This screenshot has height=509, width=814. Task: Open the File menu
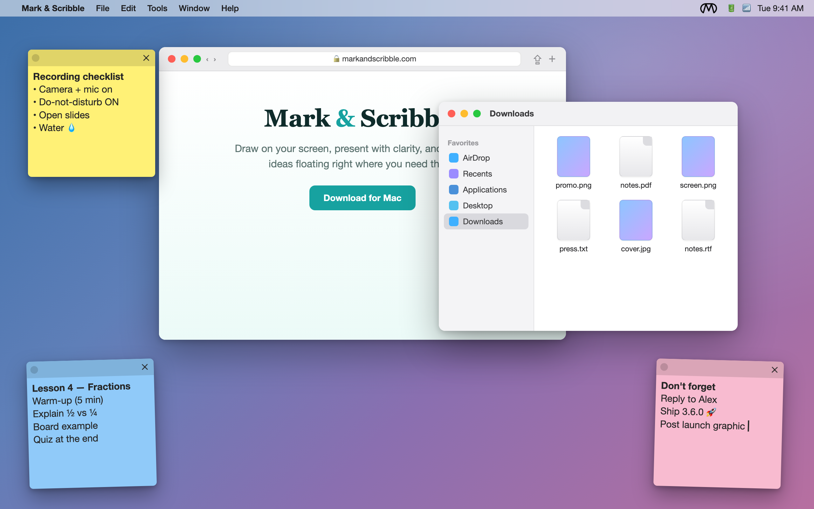[103, 8]
